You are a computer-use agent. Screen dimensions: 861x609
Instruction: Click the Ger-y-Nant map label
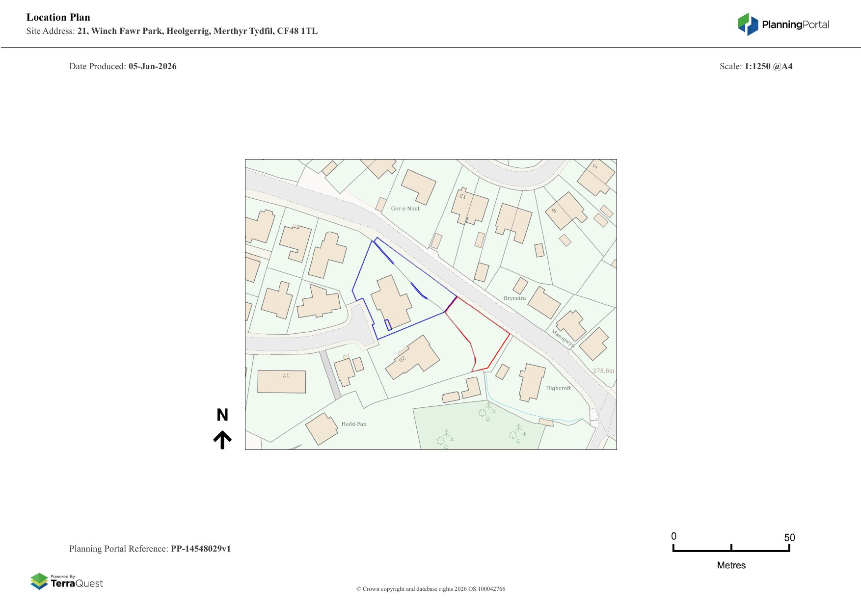click(405, 209)
